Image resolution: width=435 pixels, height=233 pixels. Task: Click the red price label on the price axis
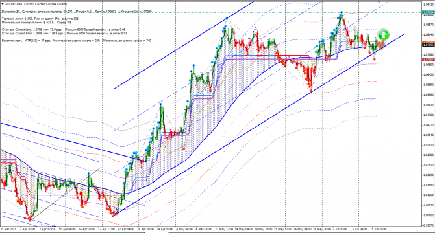coord(429,60)
